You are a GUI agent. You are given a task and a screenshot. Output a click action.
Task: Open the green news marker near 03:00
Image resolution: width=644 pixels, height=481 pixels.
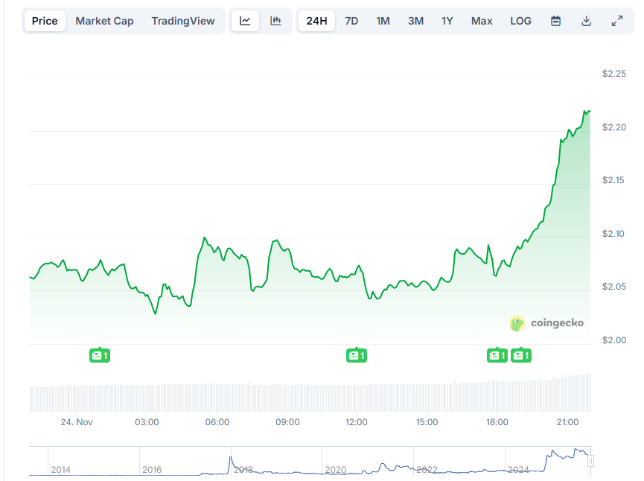pyautogui.click(x=100, y=355)
